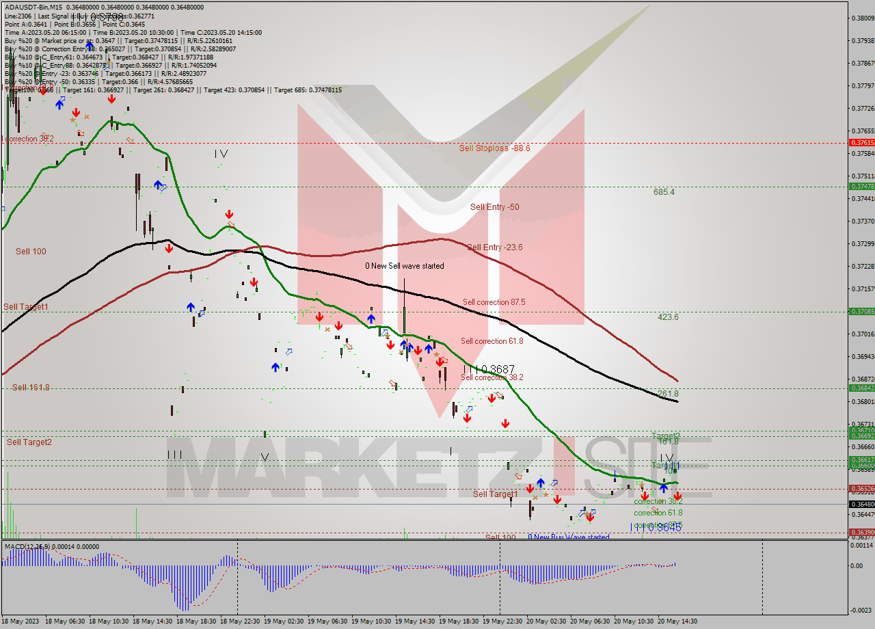Select the '685.4' Fibonacci level label

click(x=664, y=192)
